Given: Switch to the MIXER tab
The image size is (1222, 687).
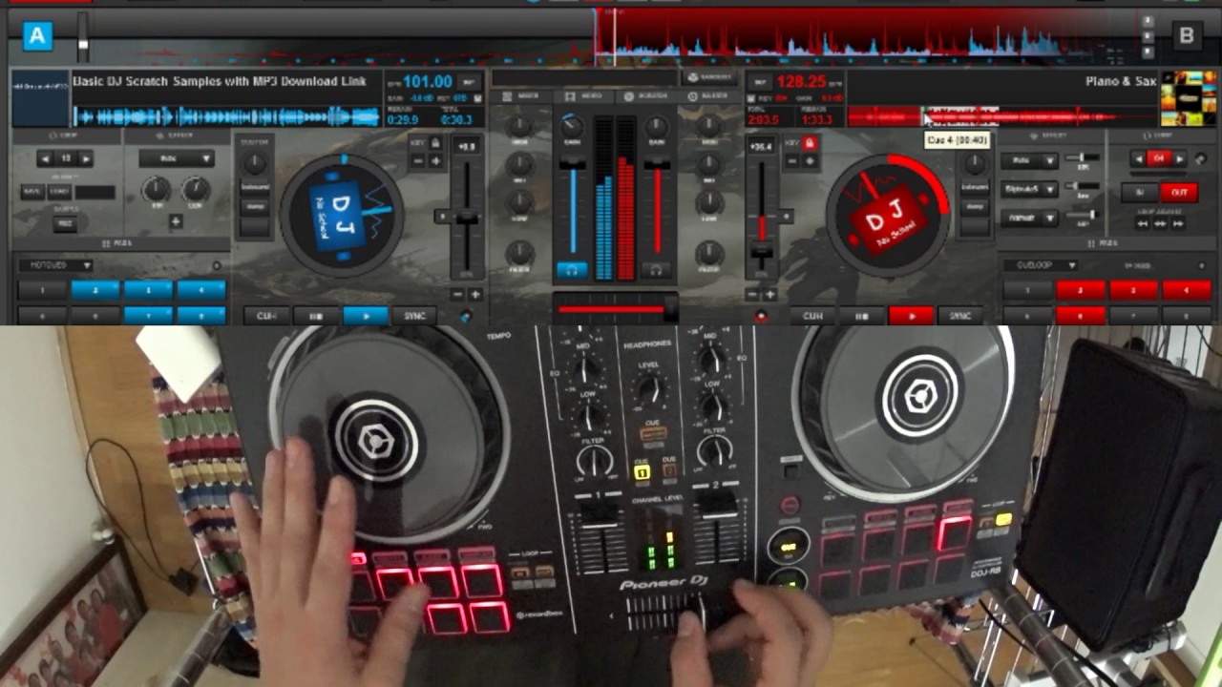Looking at the screenshot, I should tap(522, 96).
